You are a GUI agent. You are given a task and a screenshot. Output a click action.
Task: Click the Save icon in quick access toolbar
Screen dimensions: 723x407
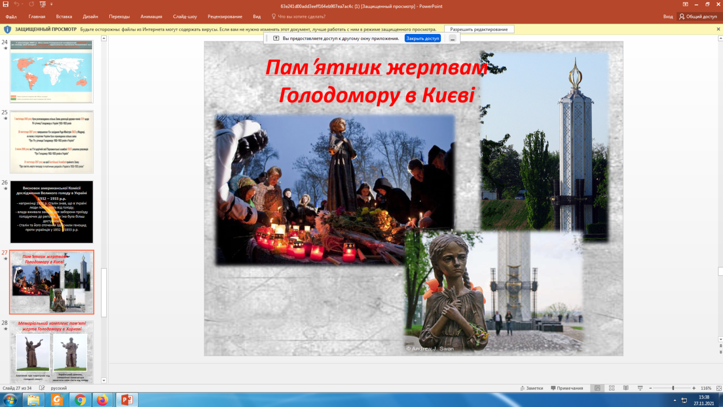6,4
